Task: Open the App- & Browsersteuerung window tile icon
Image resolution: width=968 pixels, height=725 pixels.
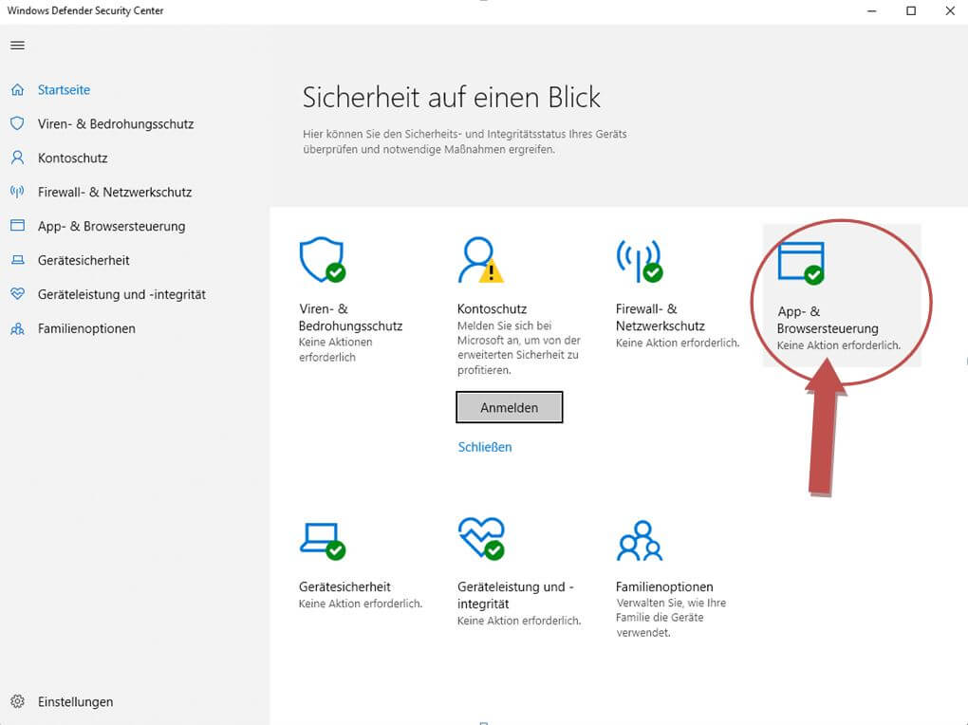Action: pos(800,263)
